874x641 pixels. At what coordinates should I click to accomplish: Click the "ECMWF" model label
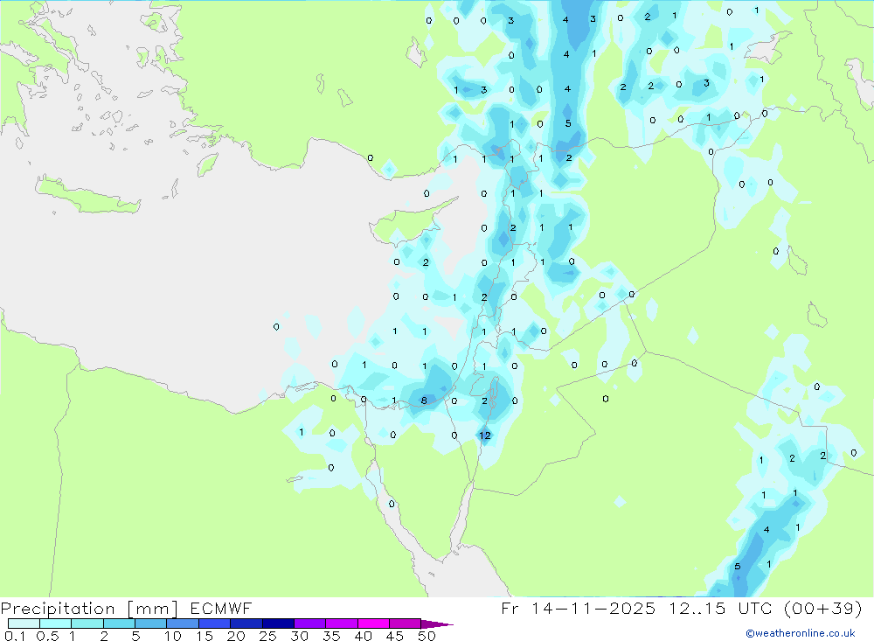(x=221, y=609)
